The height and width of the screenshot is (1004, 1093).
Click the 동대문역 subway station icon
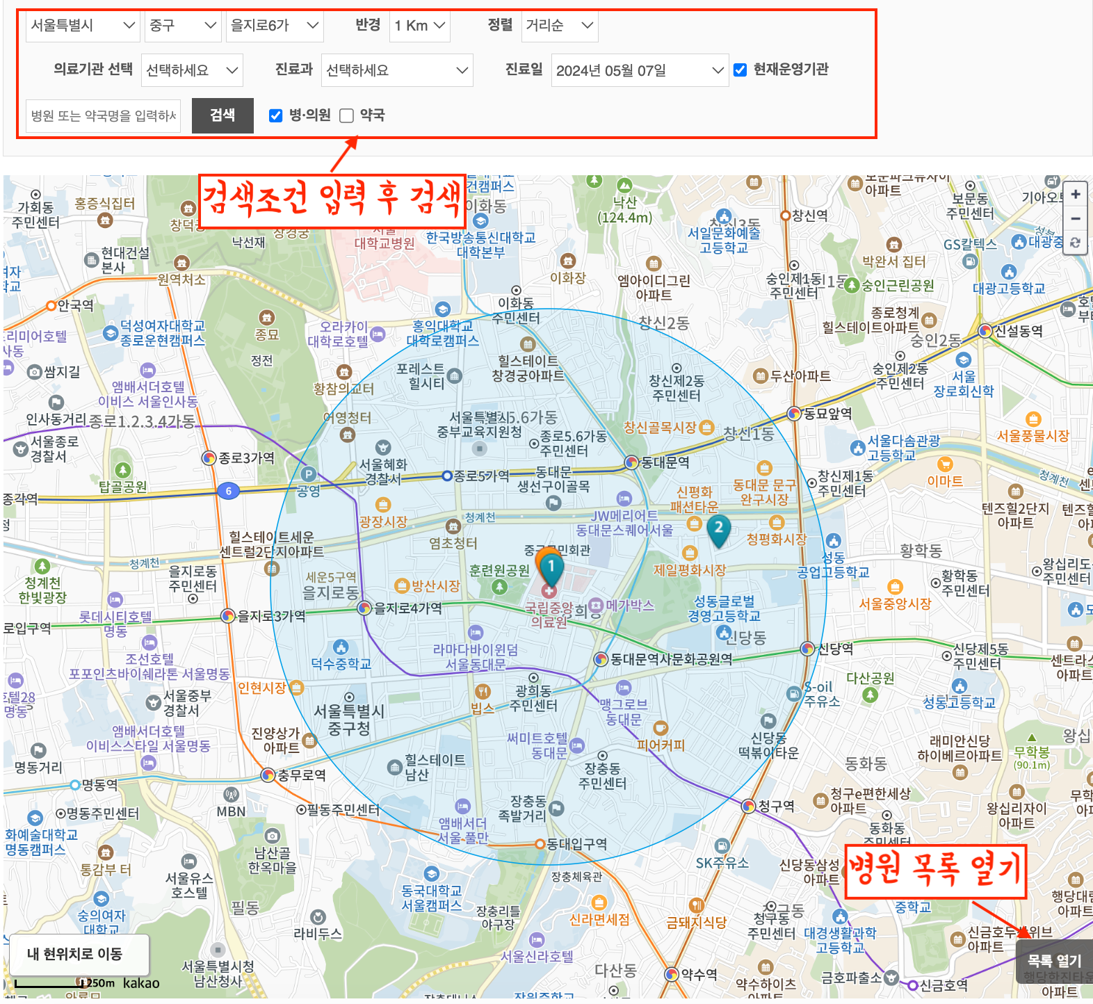coord(631,462)
